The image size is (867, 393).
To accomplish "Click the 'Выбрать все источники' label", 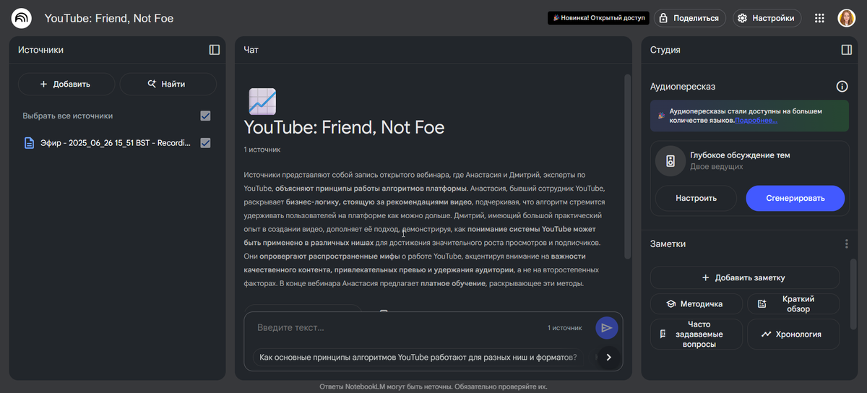I will point(67,116).
